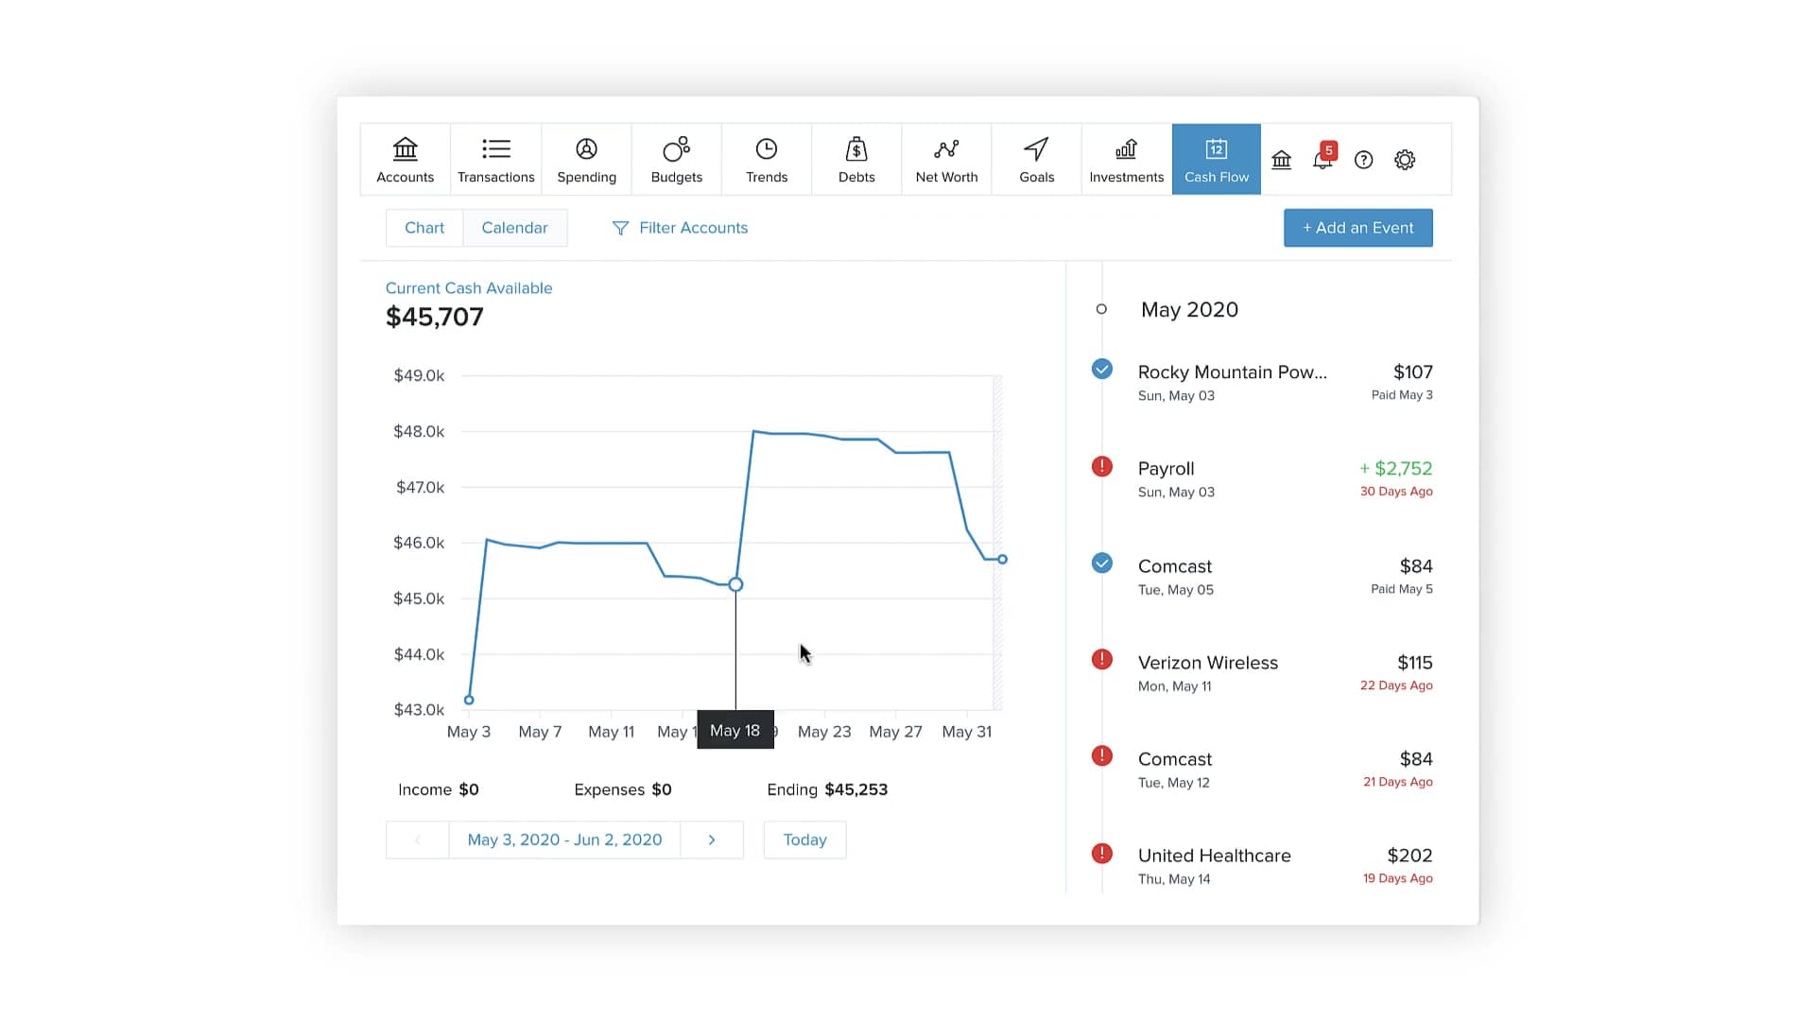Select the Debts dollar icon
1815x1021 pixels.
(x=856, y=159)
